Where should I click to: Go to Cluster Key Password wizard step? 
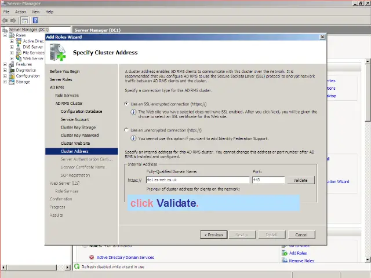(x=80, y=135)
